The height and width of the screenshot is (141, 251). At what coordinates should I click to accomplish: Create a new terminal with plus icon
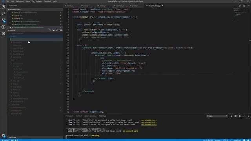pyautogui.click(x=231, y=116)
